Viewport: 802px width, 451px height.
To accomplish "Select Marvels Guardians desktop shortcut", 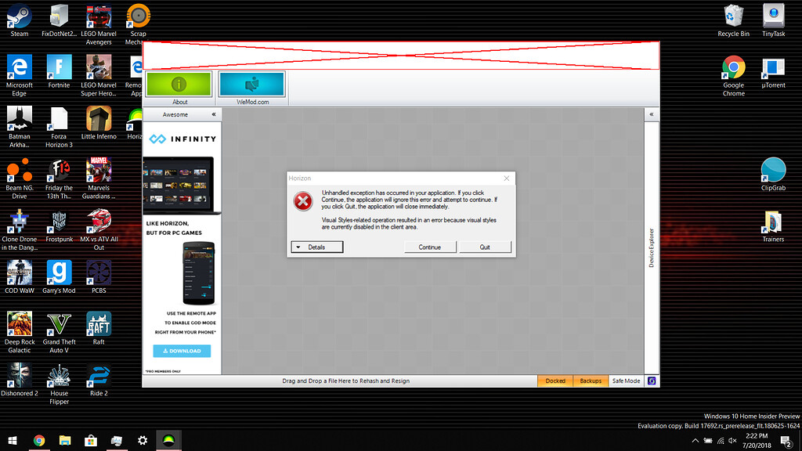I will point(99,178).
